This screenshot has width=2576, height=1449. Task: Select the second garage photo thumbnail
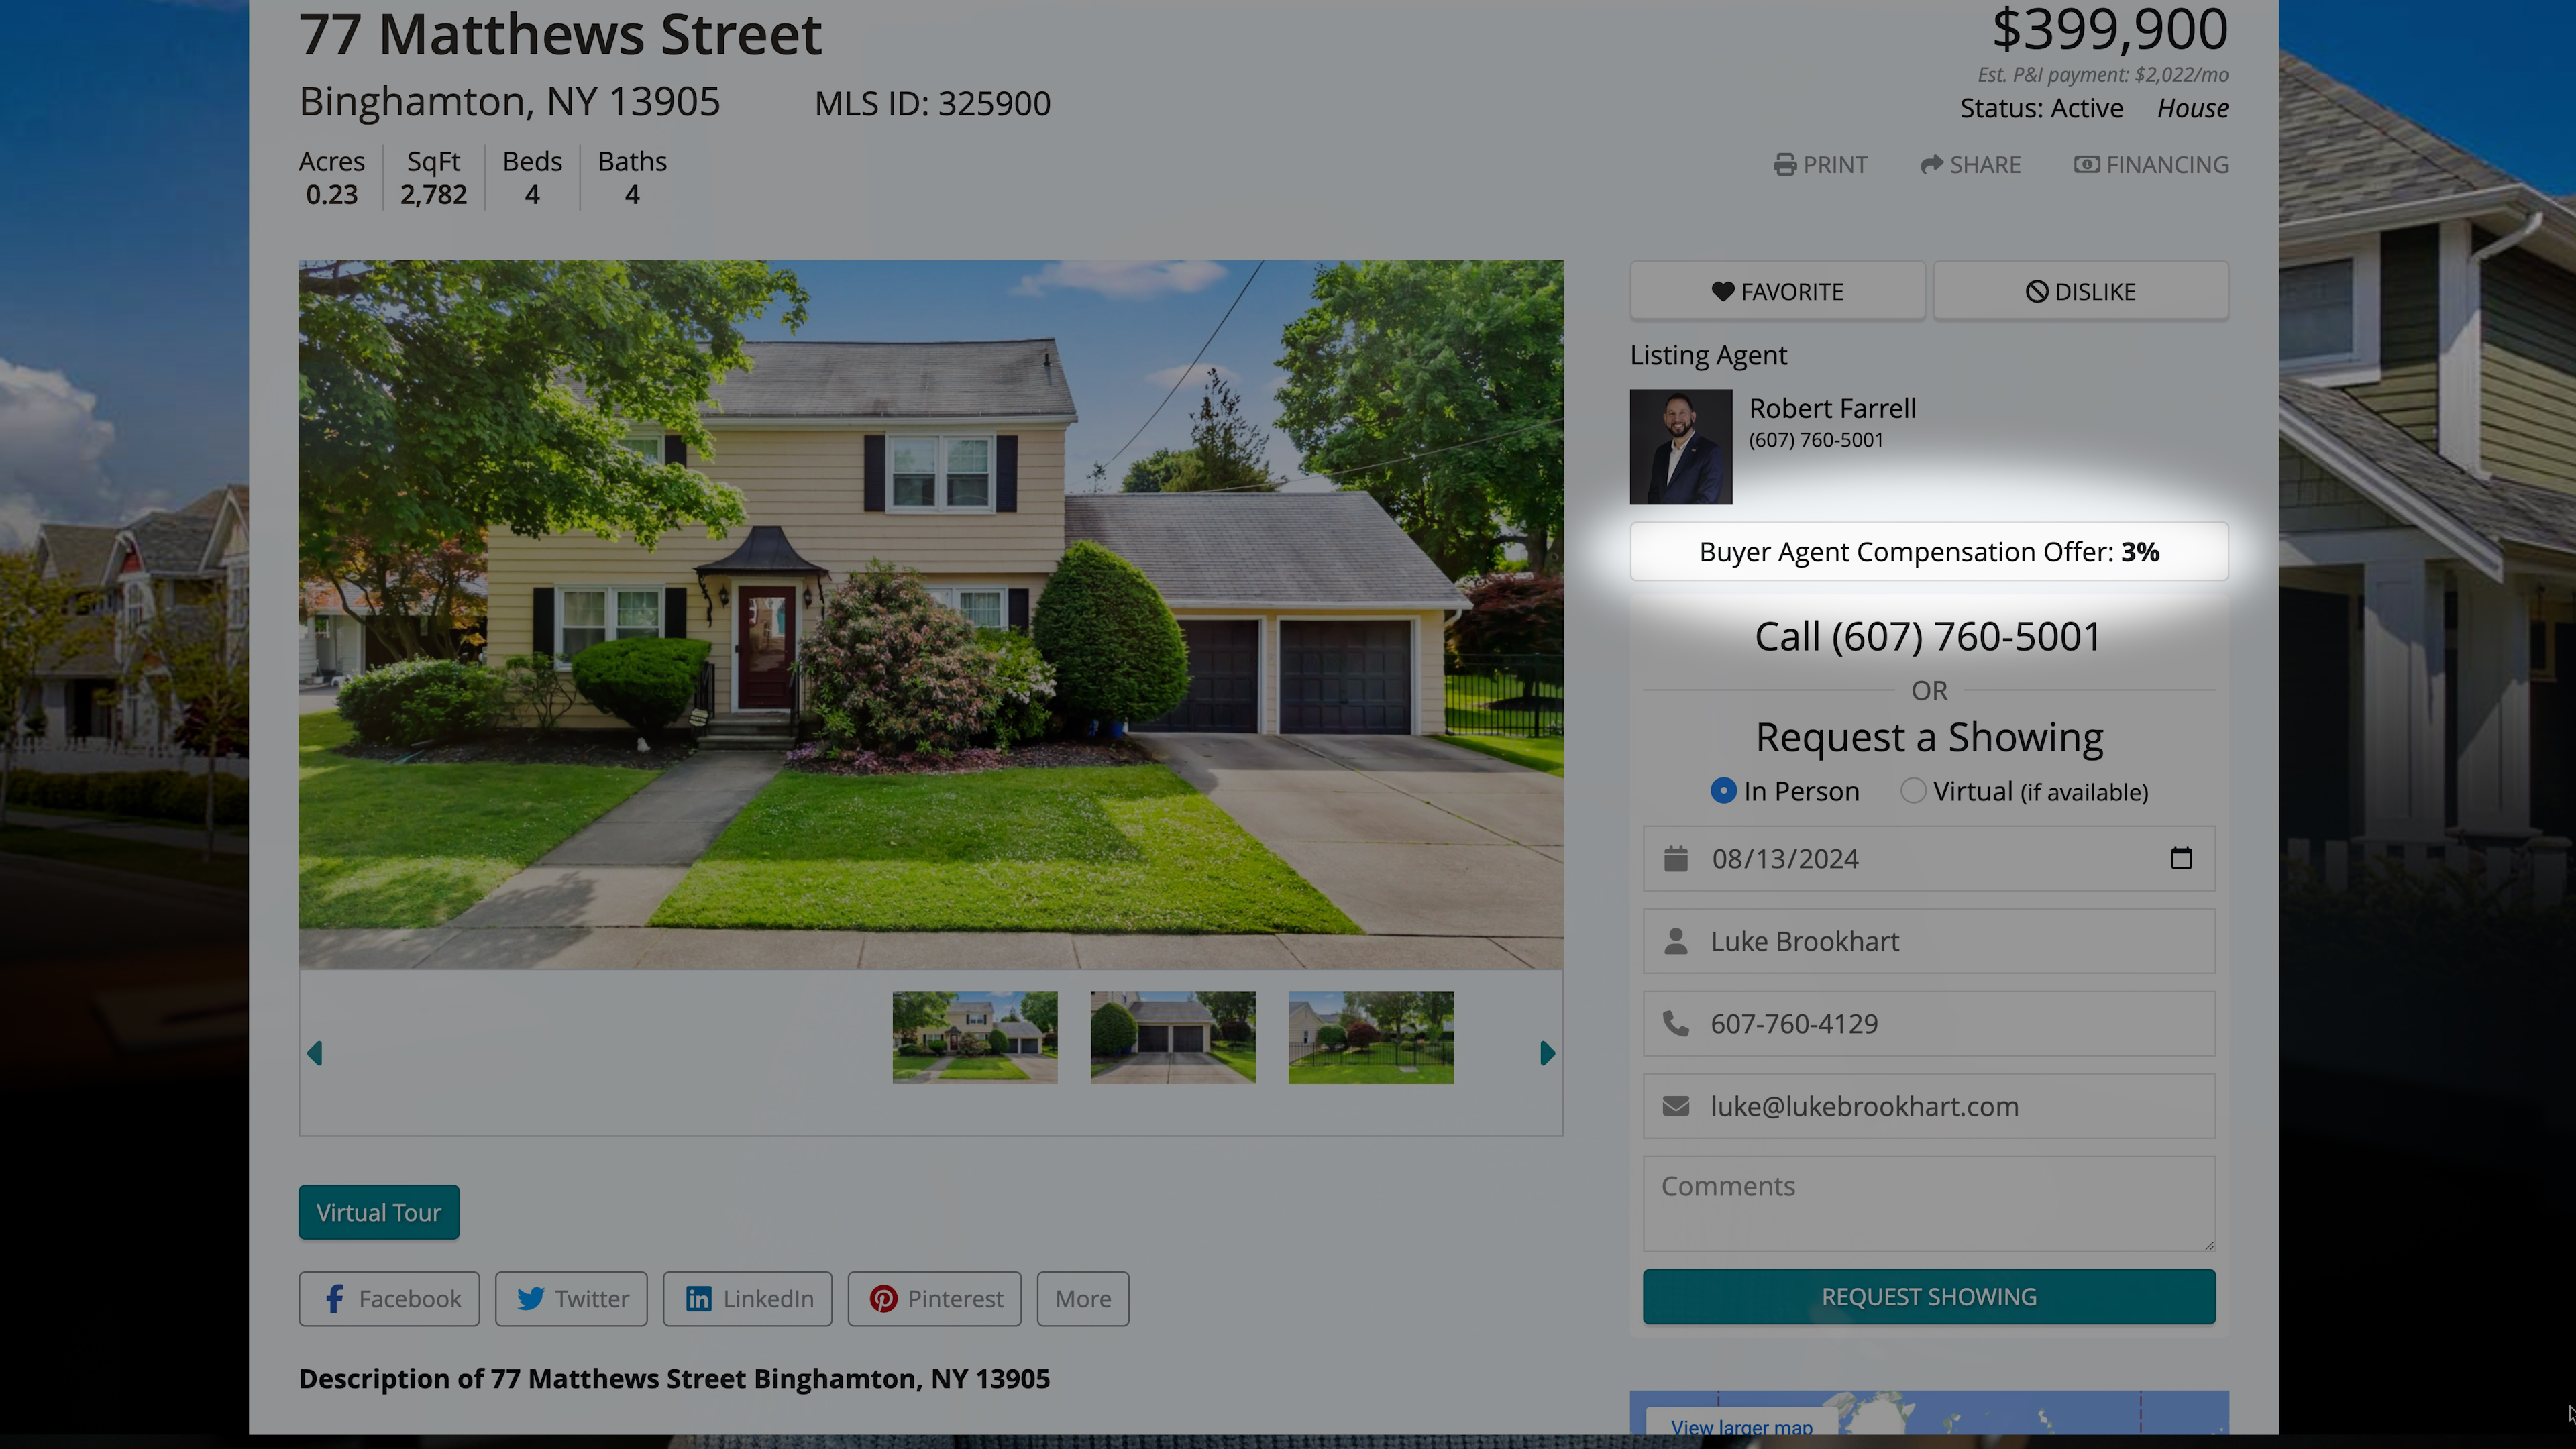click(1172, 1037)
